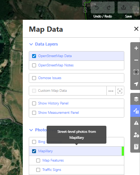140x175 pixels.
Task: Click the active Map Data sidebar icon
Action: click(136, 111)
